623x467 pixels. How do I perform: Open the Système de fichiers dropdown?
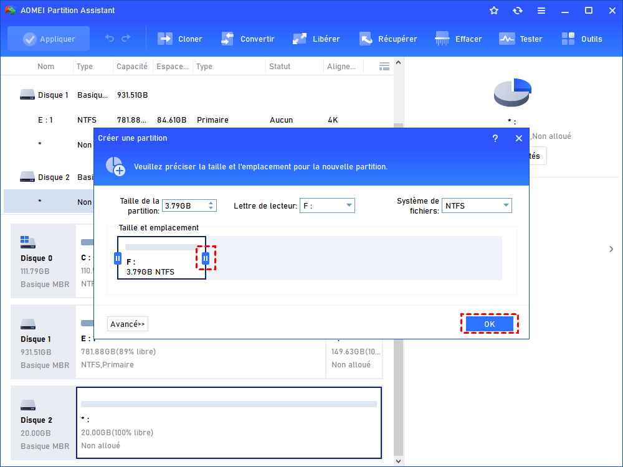pyautogui.click(x=477, y=205)
